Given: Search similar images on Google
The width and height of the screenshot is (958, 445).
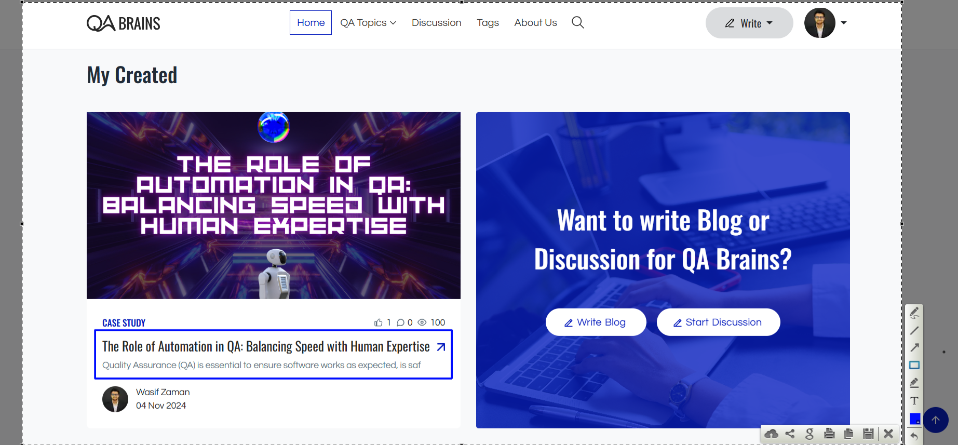Looking at the screenshot, I should [x=809, y=434].
